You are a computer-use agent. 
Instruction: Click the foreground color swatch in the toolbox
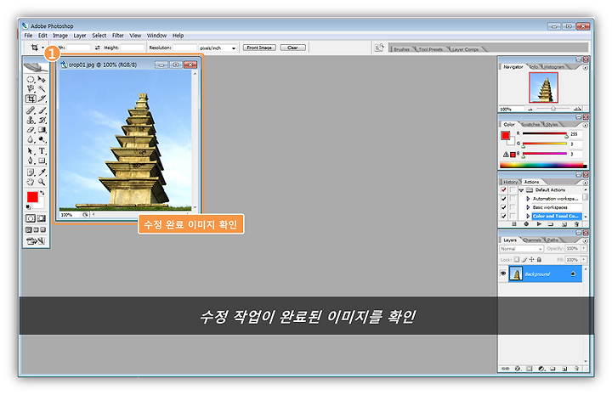[32, 197]
